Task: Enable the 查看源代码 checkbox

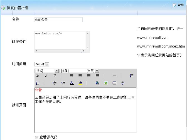Action: 36,137
